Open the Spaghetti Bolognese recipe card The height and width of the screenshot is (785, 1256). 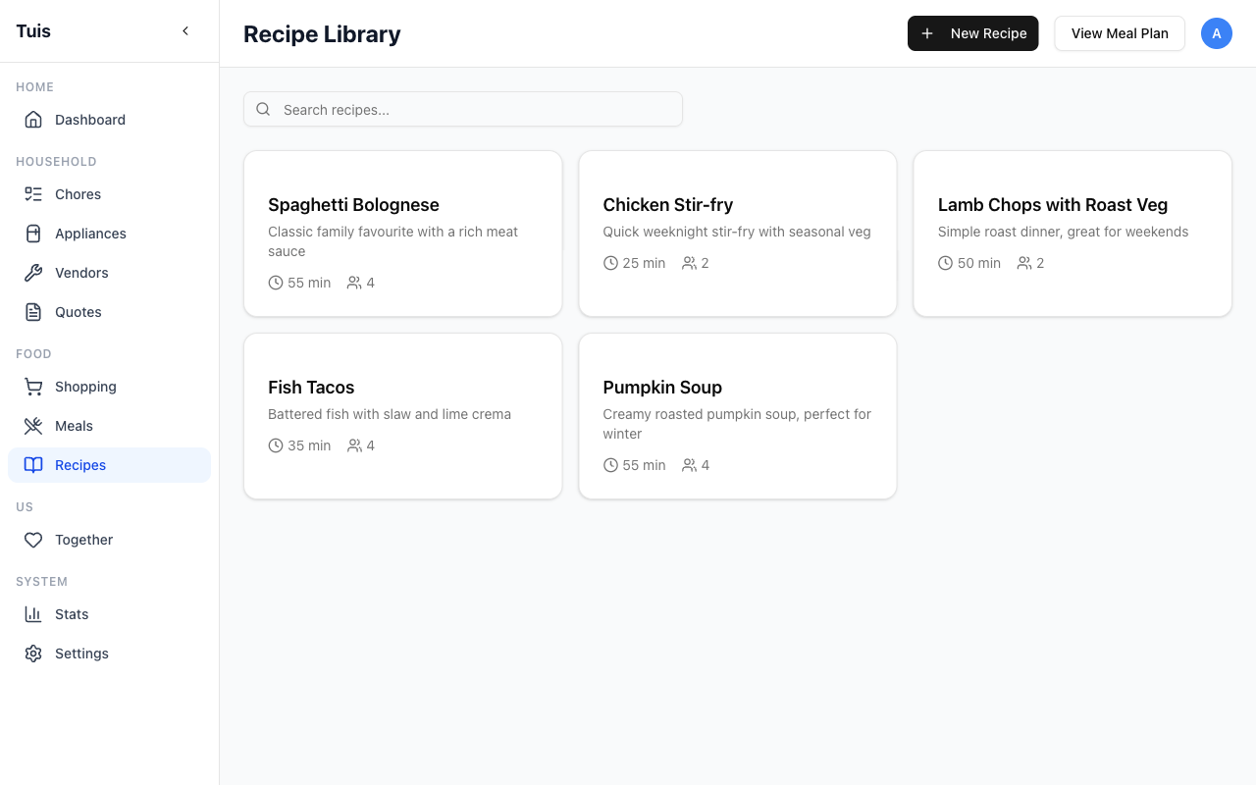point(402,234)
